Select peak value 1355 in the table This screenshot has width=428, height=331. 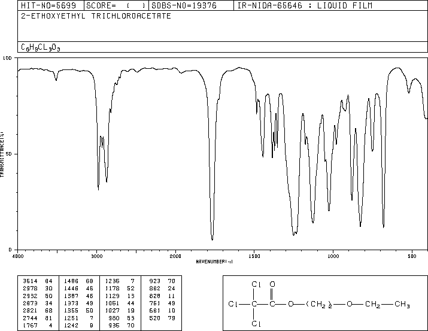[71, 311]
